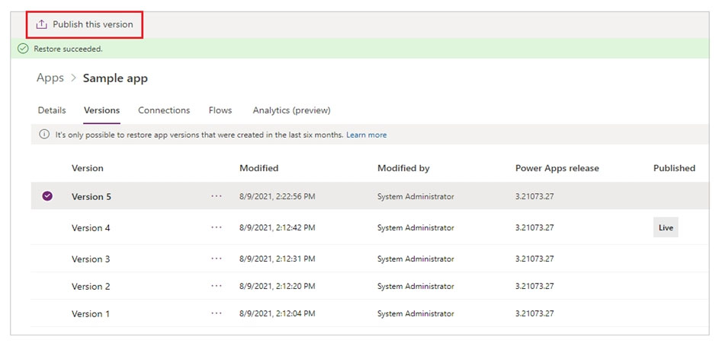This screenshot has height=343, width=719.
Task: Open the Version 3 more options ellipsis
Action: [217, 259]
